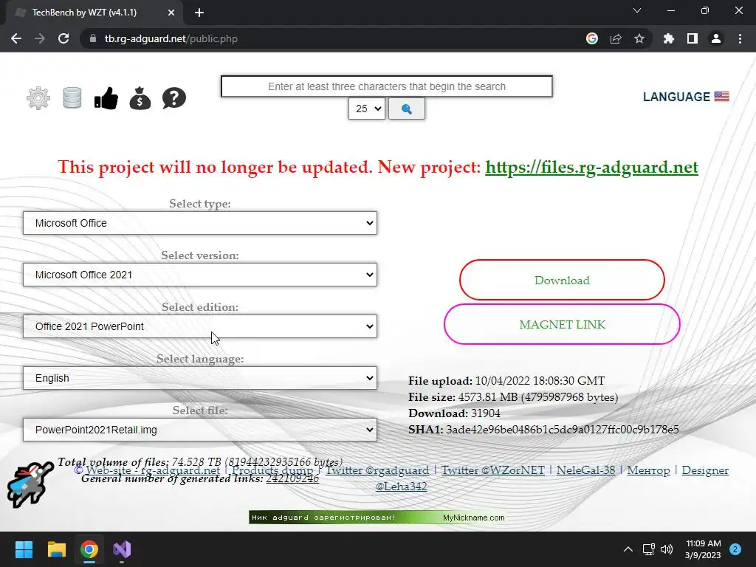Open the Select edition dropdown
756x567 pixels.
tap(200, 326)
